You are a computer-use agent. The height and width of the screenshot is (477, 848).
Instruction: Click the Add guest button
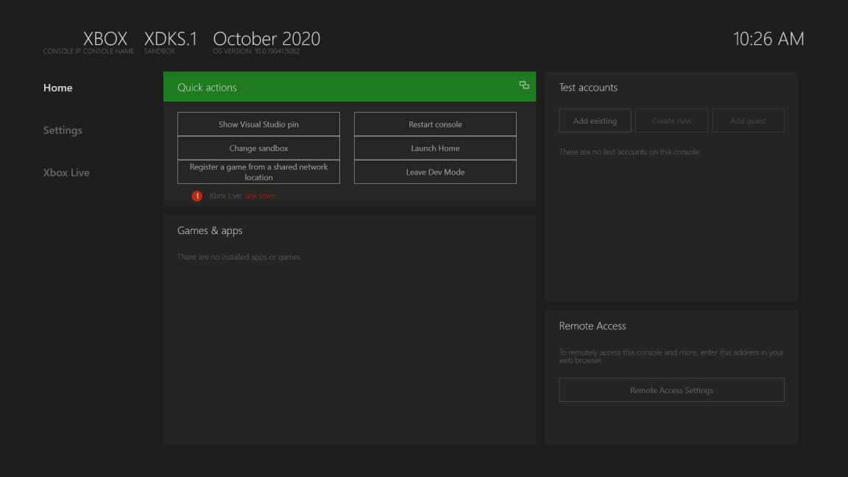click(748, 120)
